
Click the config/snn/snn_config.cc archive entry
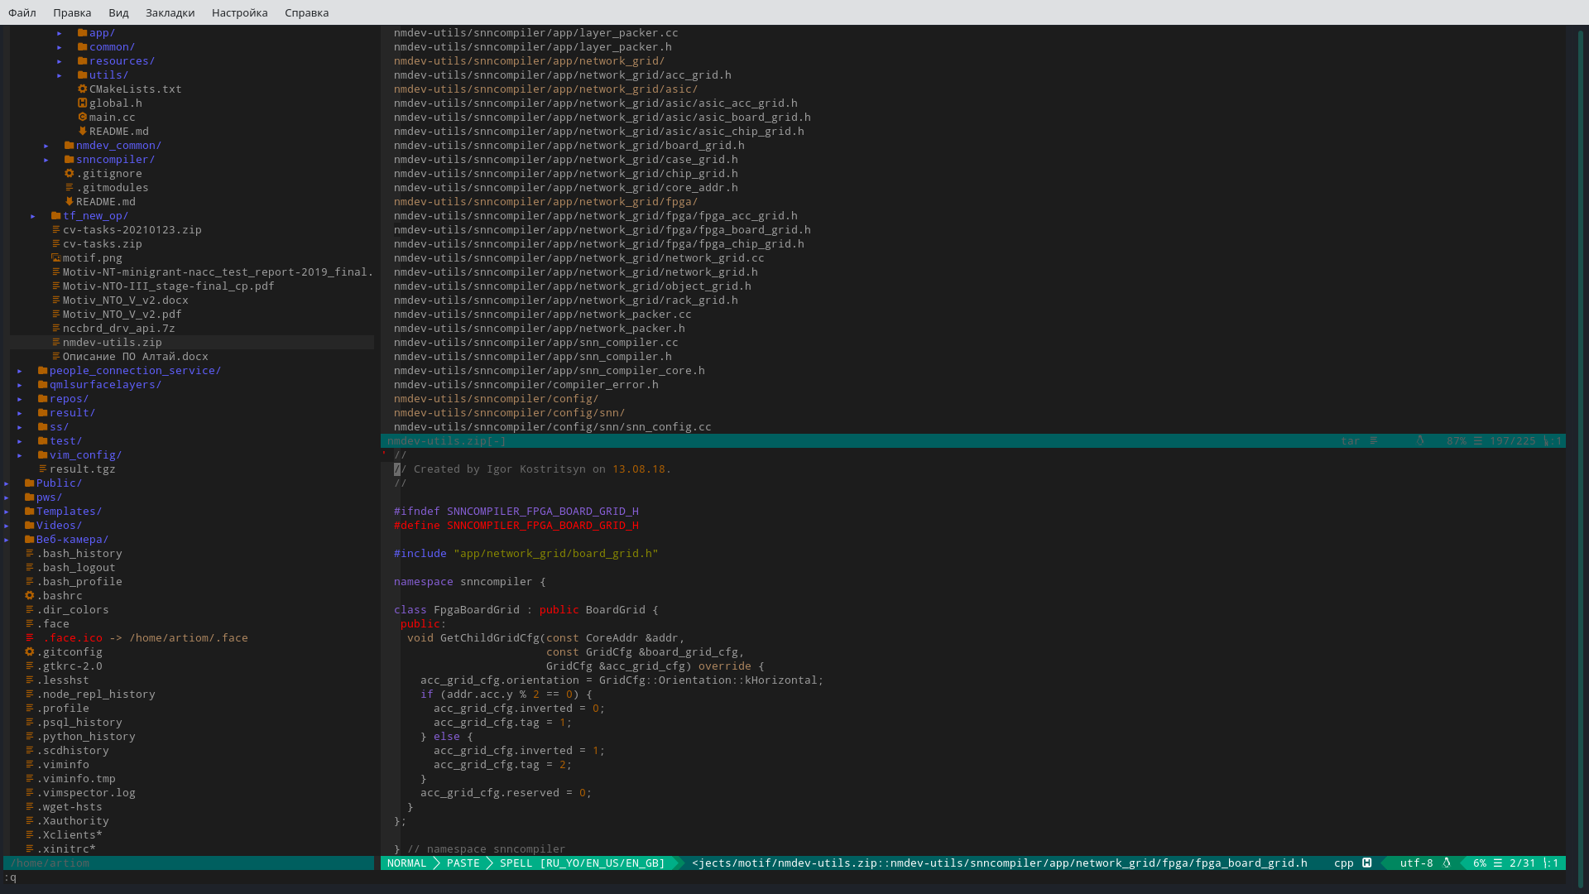tap(553, 427)
